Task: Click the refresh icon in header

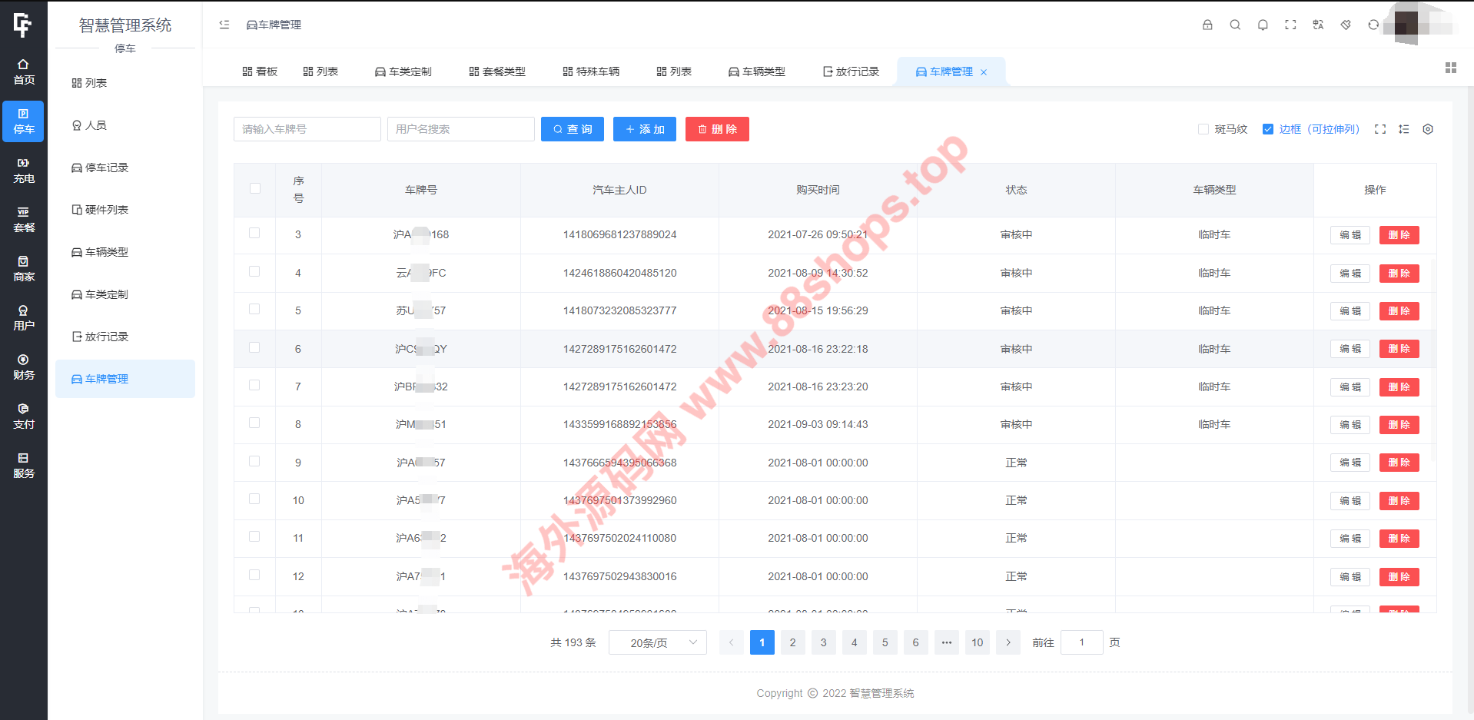Action: (1373, 25)
